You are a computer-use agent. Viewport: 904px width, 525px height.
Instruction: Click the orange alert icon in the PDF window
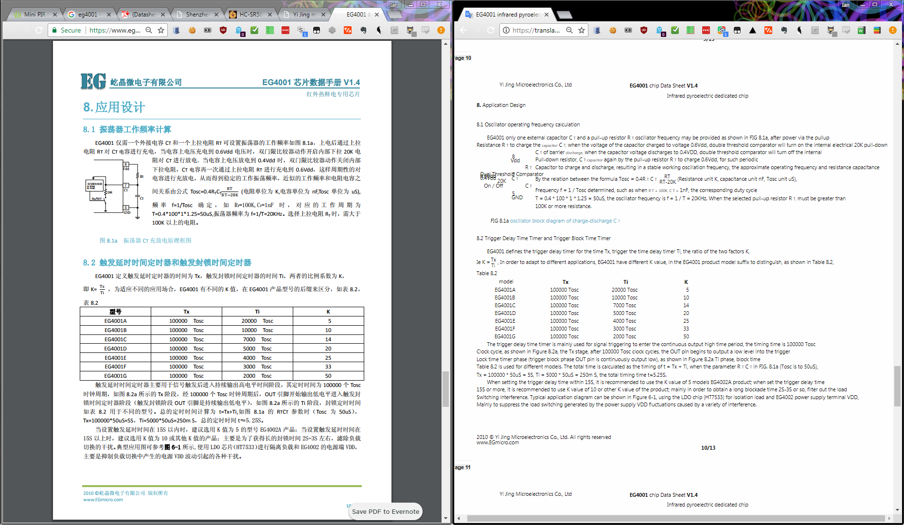[441, 30]
